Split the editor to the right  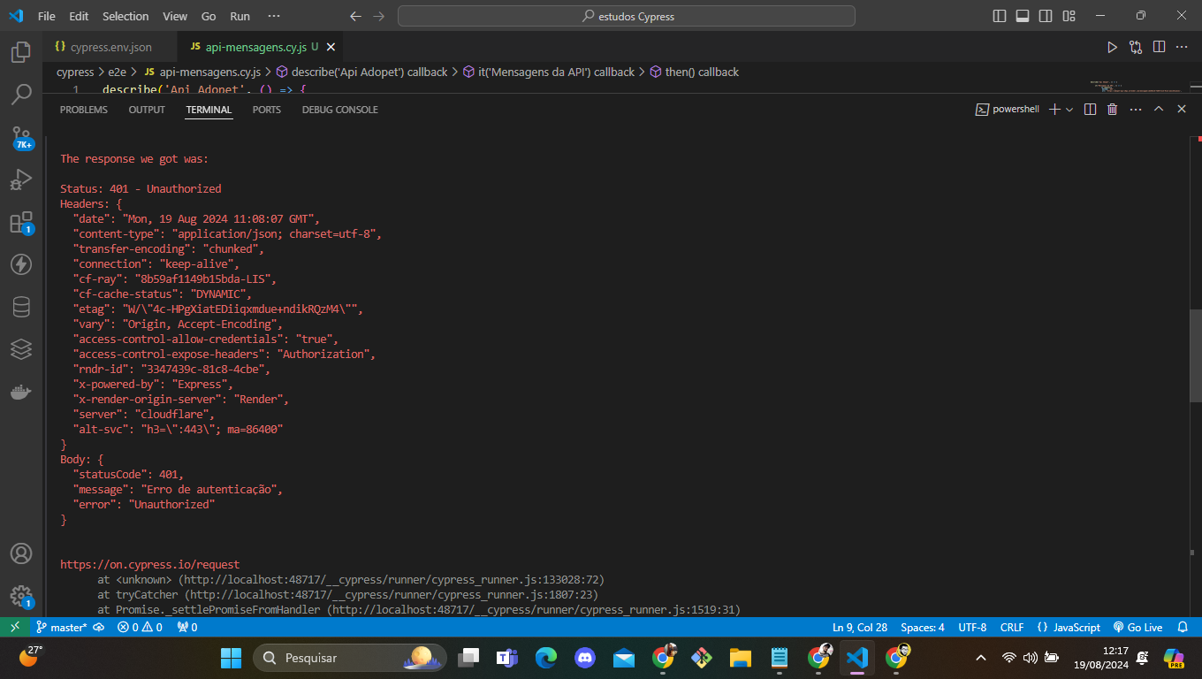[x=1159, y=47]
